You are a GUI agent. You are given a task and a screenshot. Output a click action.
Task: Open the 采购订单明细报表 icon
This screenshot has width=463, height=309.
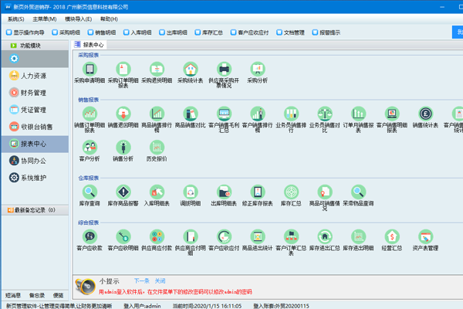(123, 70)
